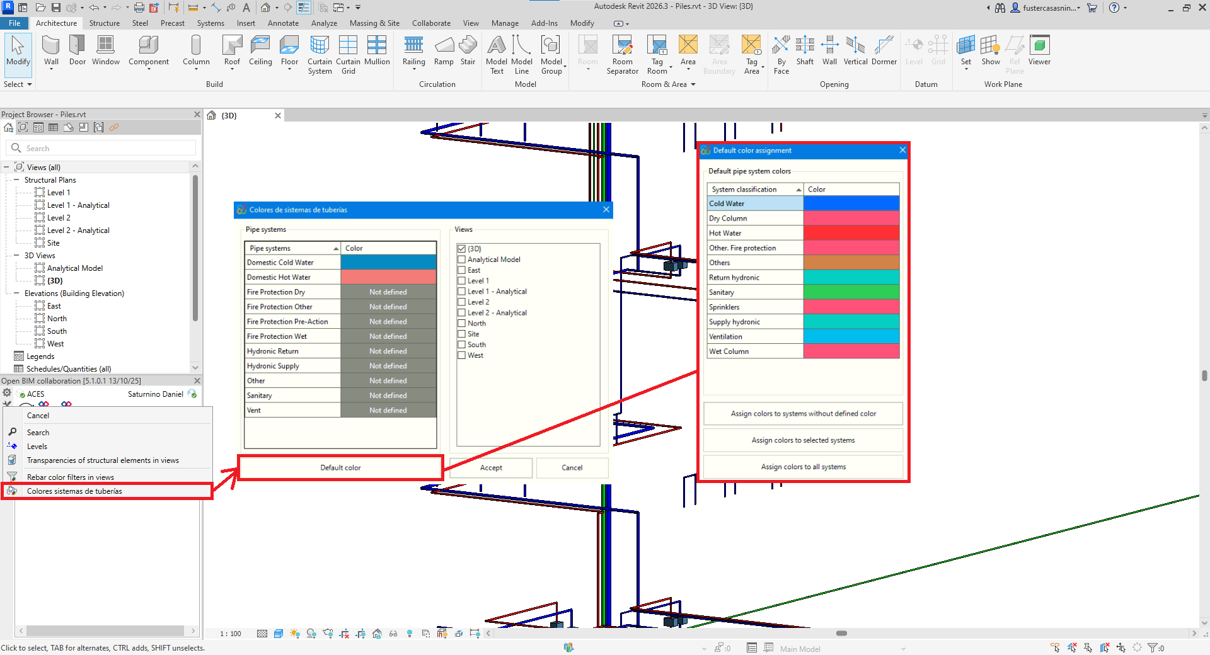Click the Default color button

tap(340, 468)
